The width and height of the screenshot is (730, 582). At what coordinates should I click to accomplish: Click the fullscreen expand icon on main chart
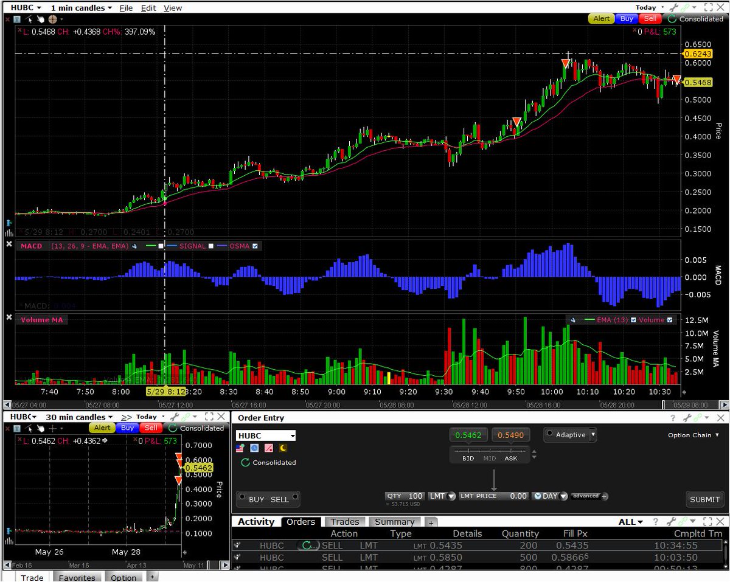[707, 8]
